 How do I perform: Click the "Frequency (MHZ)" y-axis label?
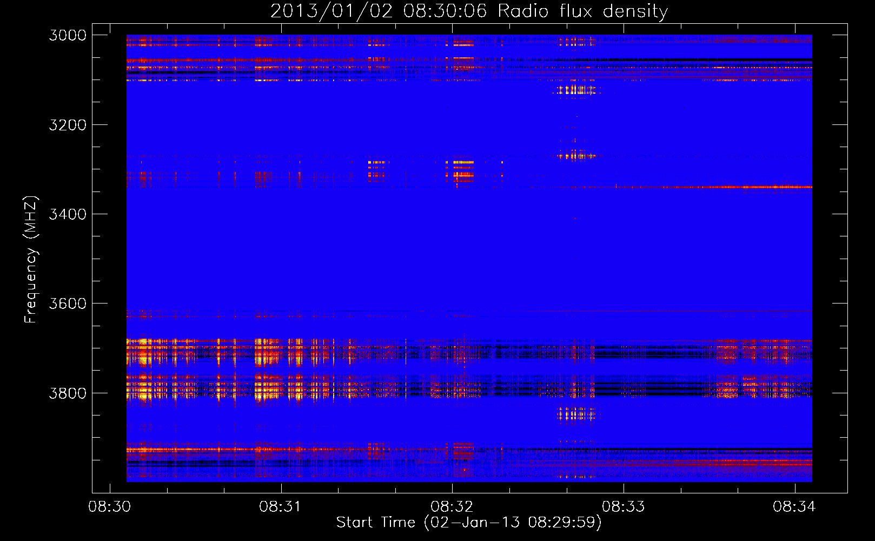[31, 260]
